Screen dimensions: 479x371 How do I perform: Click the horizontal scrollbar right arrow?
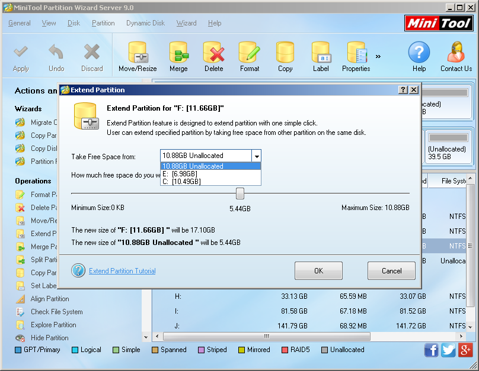[461, 337]
